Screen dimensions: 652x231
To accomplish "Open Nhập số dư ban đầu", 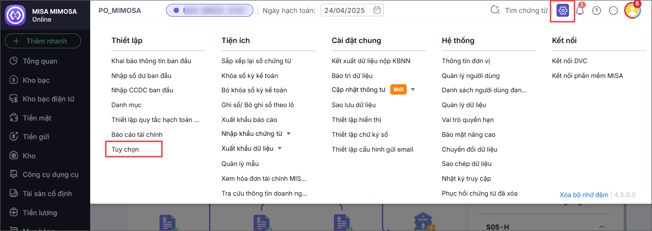I will 141,76.
